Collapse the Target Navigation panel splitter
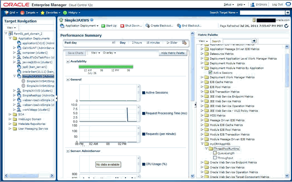 56,98
